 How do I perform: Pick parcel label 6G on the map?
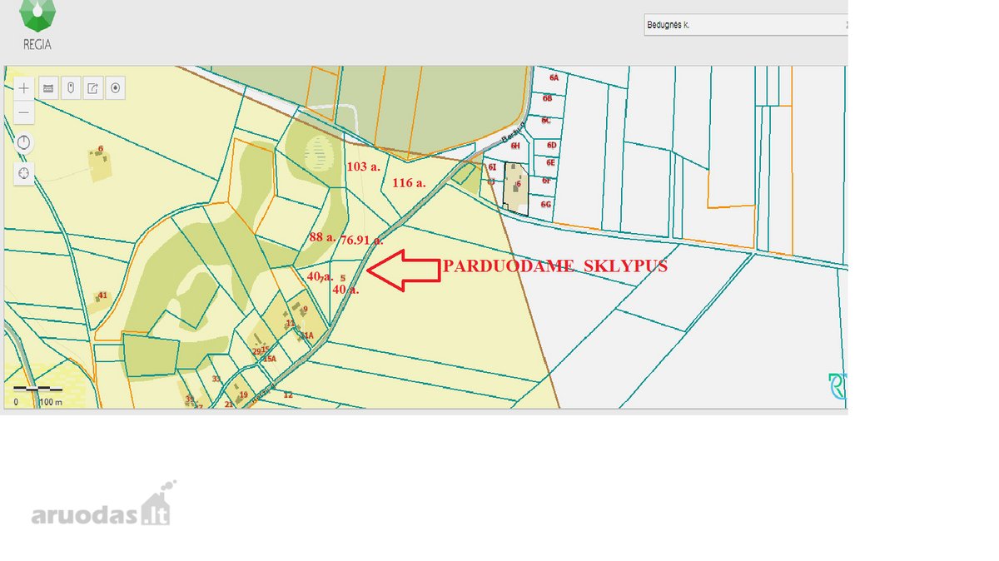[546, 204]
